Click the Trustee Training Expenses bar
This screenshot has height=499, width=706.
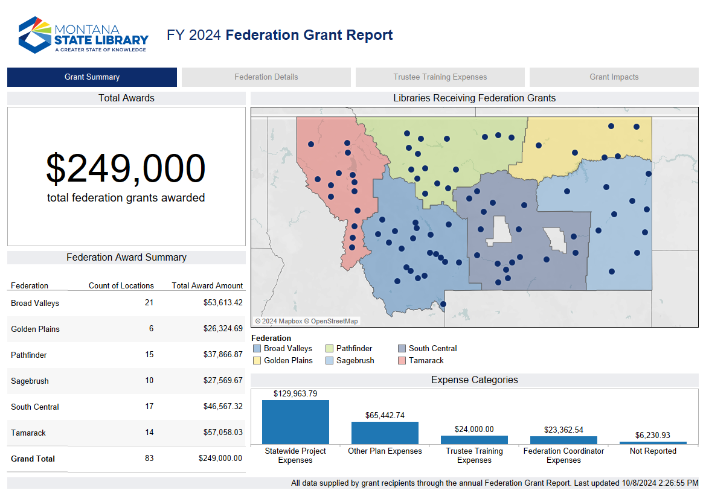[x=474, y=440]
